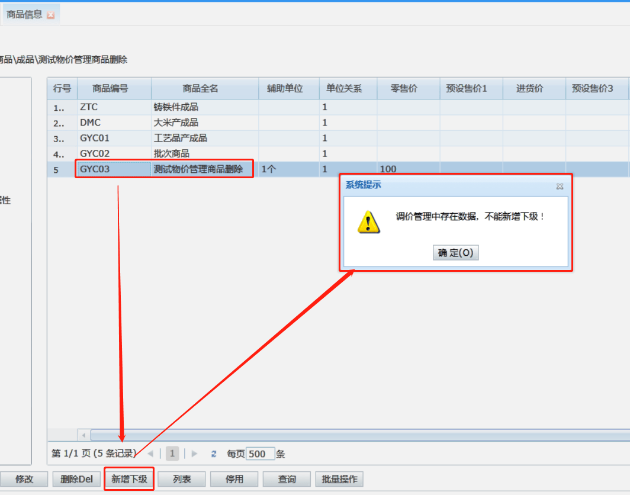The image size is (630, 495).
Task: Click the page count text 第 1/1 页
Action: (x=71, y=454)
